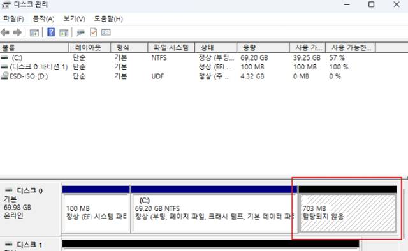The height and width of the screenshot is (251, 408).
Task: Select the ESD-ISO (D:) volume row
Action: tap(187, 76)
